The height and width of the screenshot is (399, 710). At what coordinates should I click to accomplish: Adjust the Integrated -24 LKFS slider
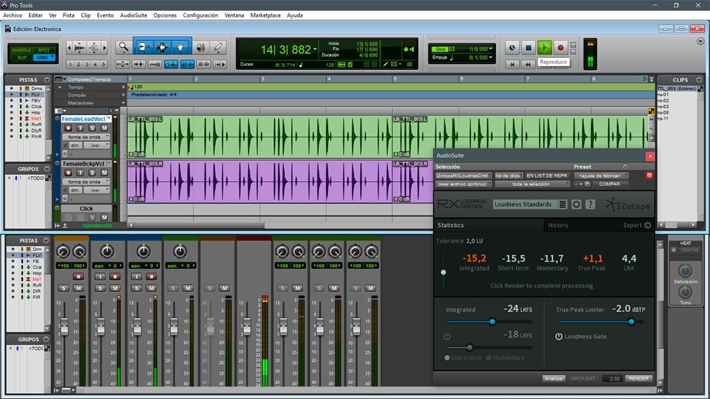[x=492, y=322]
